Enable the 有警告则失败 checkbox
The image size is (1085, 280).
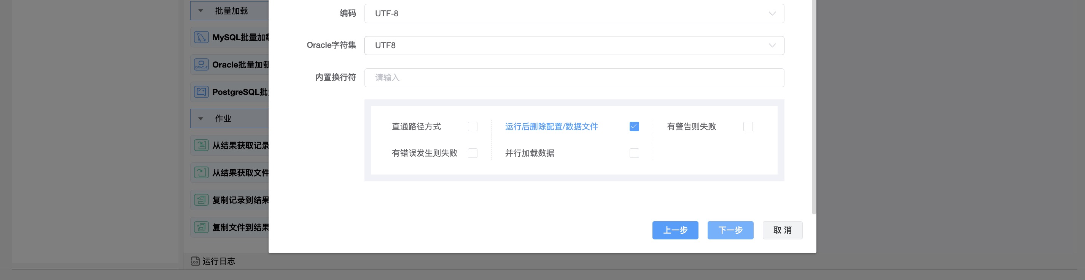(748, 126)
